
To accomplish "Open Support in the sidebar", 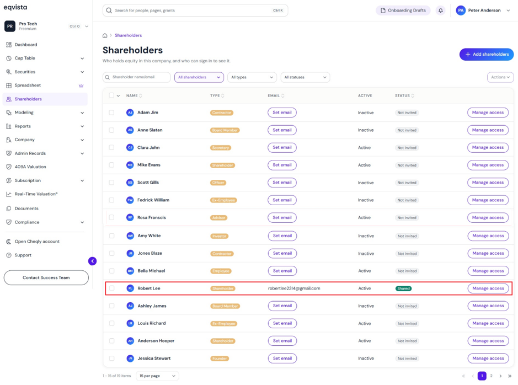I will 45,255.
